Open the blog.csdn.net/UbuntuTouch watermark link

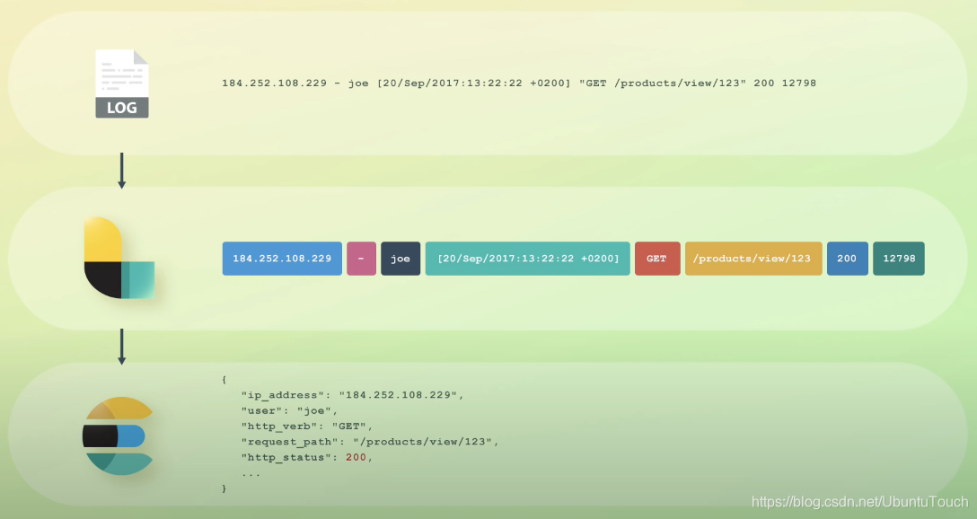859,502
